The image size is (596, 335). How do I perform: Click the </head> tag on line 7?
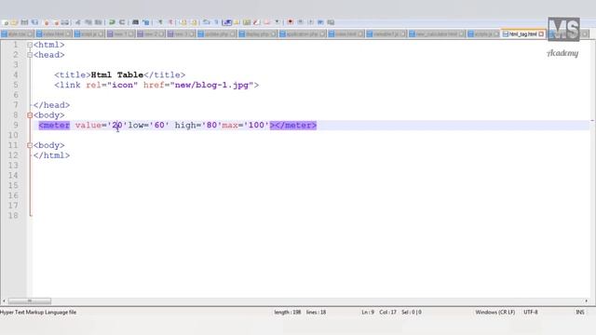coord(51,105)
